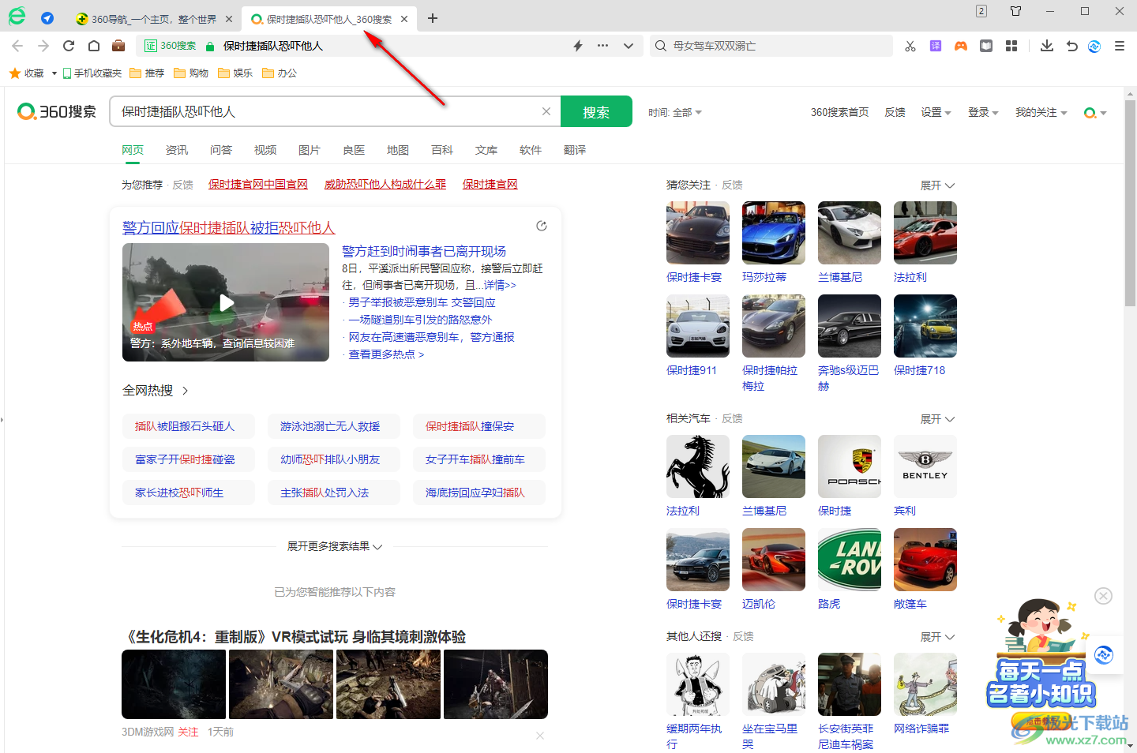Click the 海底捞回应孕妇插队 hot search tag

click(x=479, y=493)
